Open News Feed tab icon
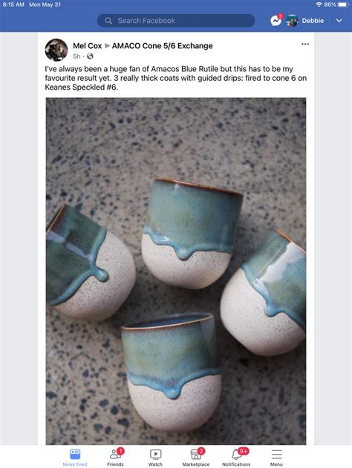 click(x=75, y=454)
